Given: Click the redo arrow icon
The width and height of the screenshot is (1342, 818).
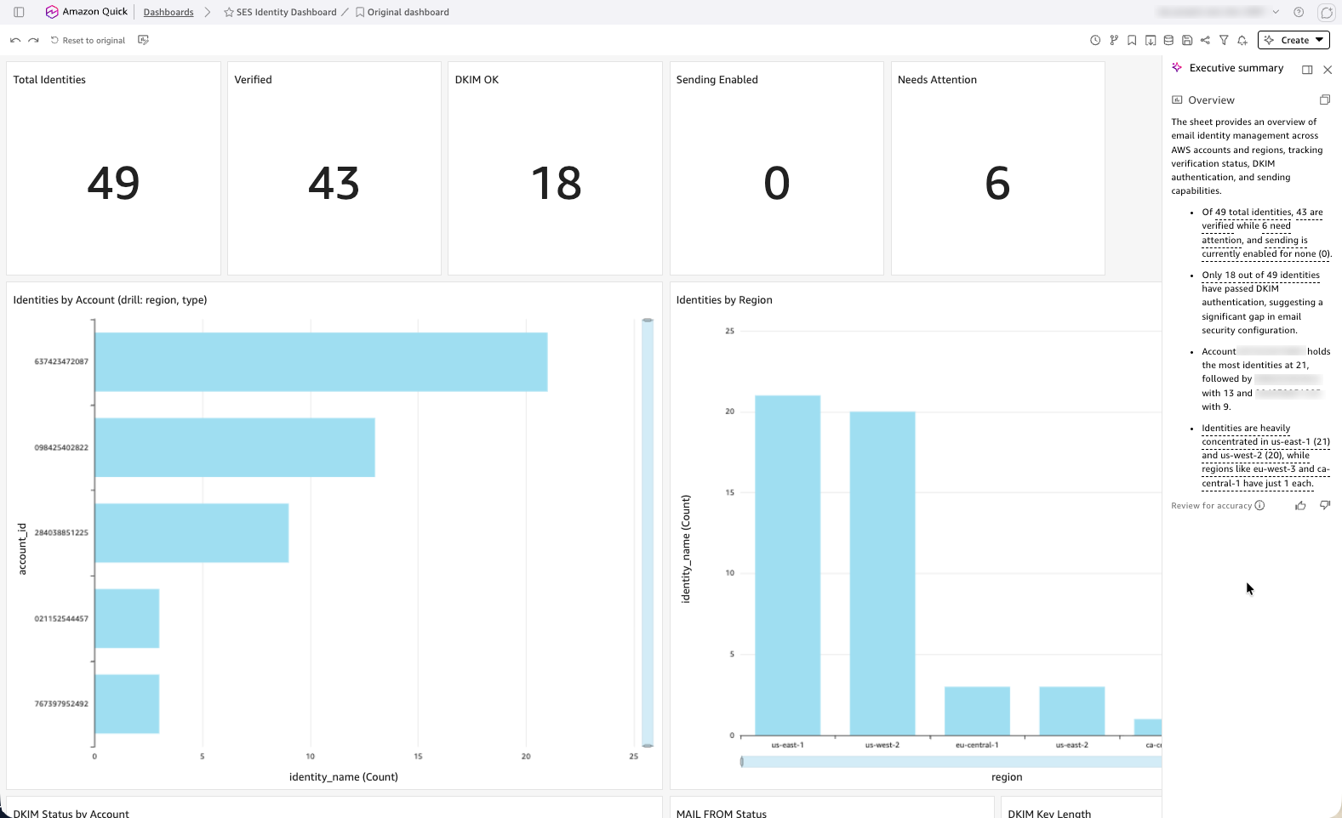Looking at the screenshot, I should 33,40.
